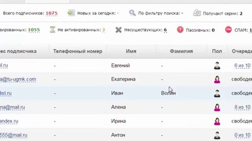Image resolution: width=252 pixels, height=141 pixels.
Task: Sort by Имя column header
Action: [131, 51]
